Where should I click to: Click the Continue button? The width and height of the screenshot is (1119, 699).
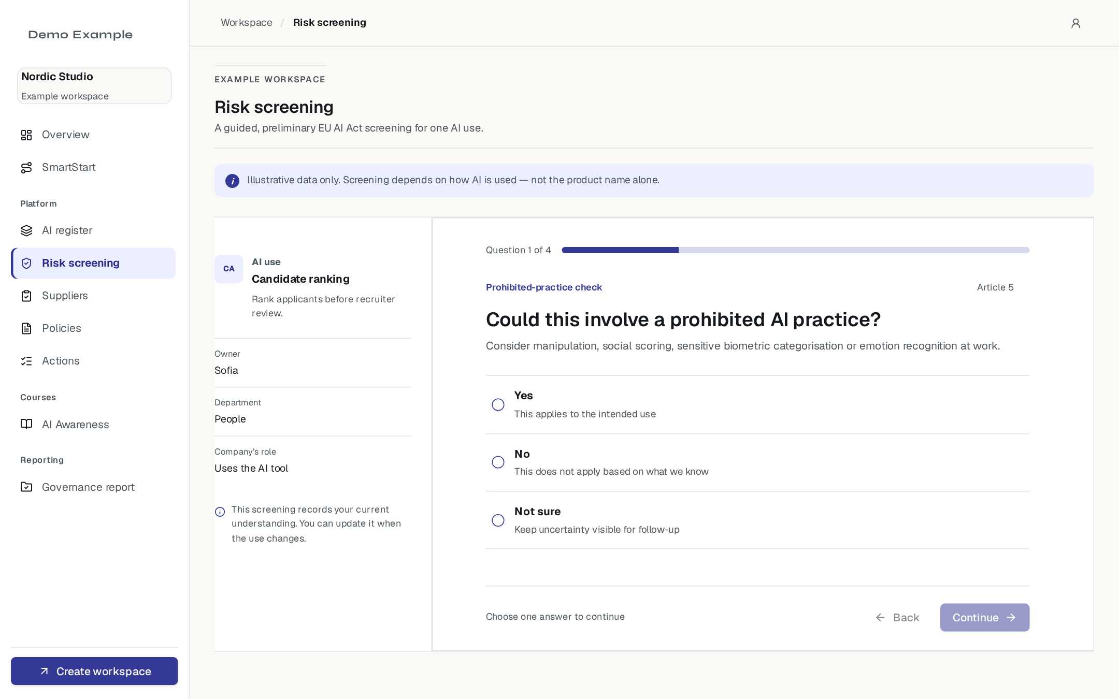pyautogui.click(x=984, y=617)
